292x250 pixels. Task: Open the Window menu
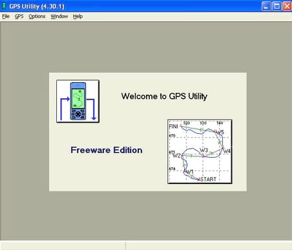click(59, 17)
